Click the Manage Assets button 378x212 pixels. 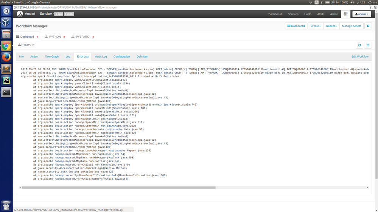pos(352,26)
